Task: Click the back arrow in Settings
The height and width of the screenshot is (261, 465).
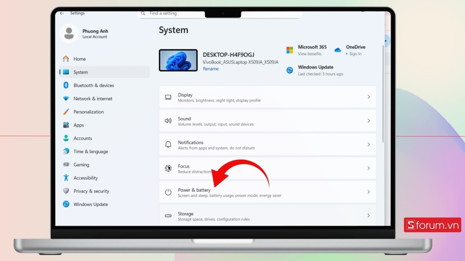Action: tap(62, 13)
